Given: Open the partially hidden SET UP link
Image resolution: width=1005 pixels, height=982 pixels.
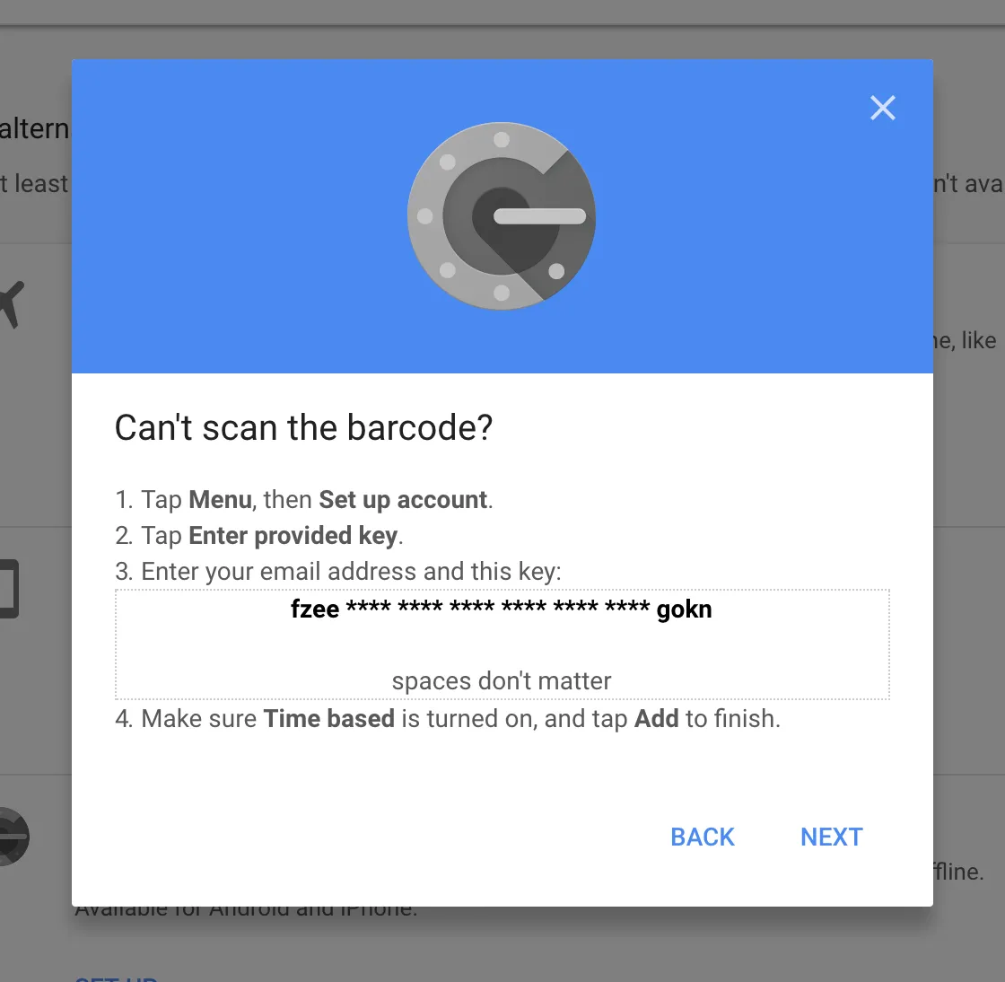Looking at the screenshot, I should (116, 978).
